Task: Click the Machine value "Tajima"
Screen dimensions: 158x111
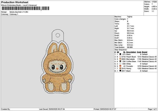Action: (x=130, y=17)
